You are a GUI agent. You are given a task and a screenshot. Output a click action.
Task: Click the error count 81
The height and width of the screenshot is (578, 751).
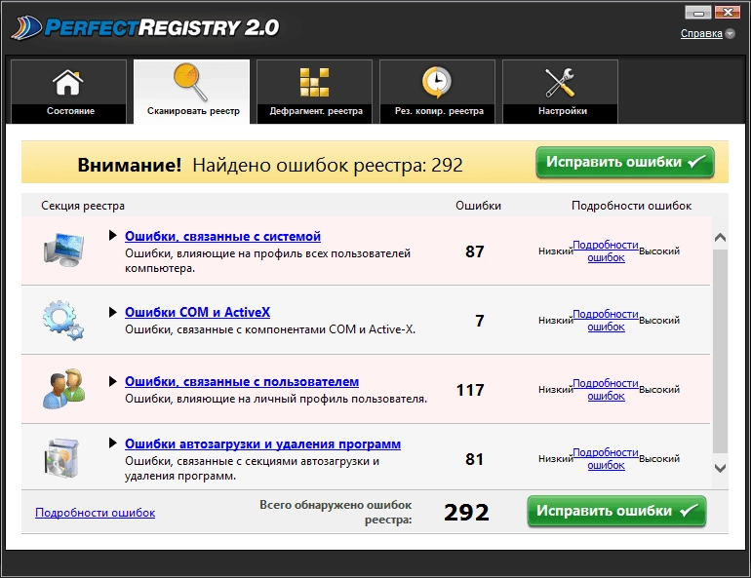coord(475,459)
